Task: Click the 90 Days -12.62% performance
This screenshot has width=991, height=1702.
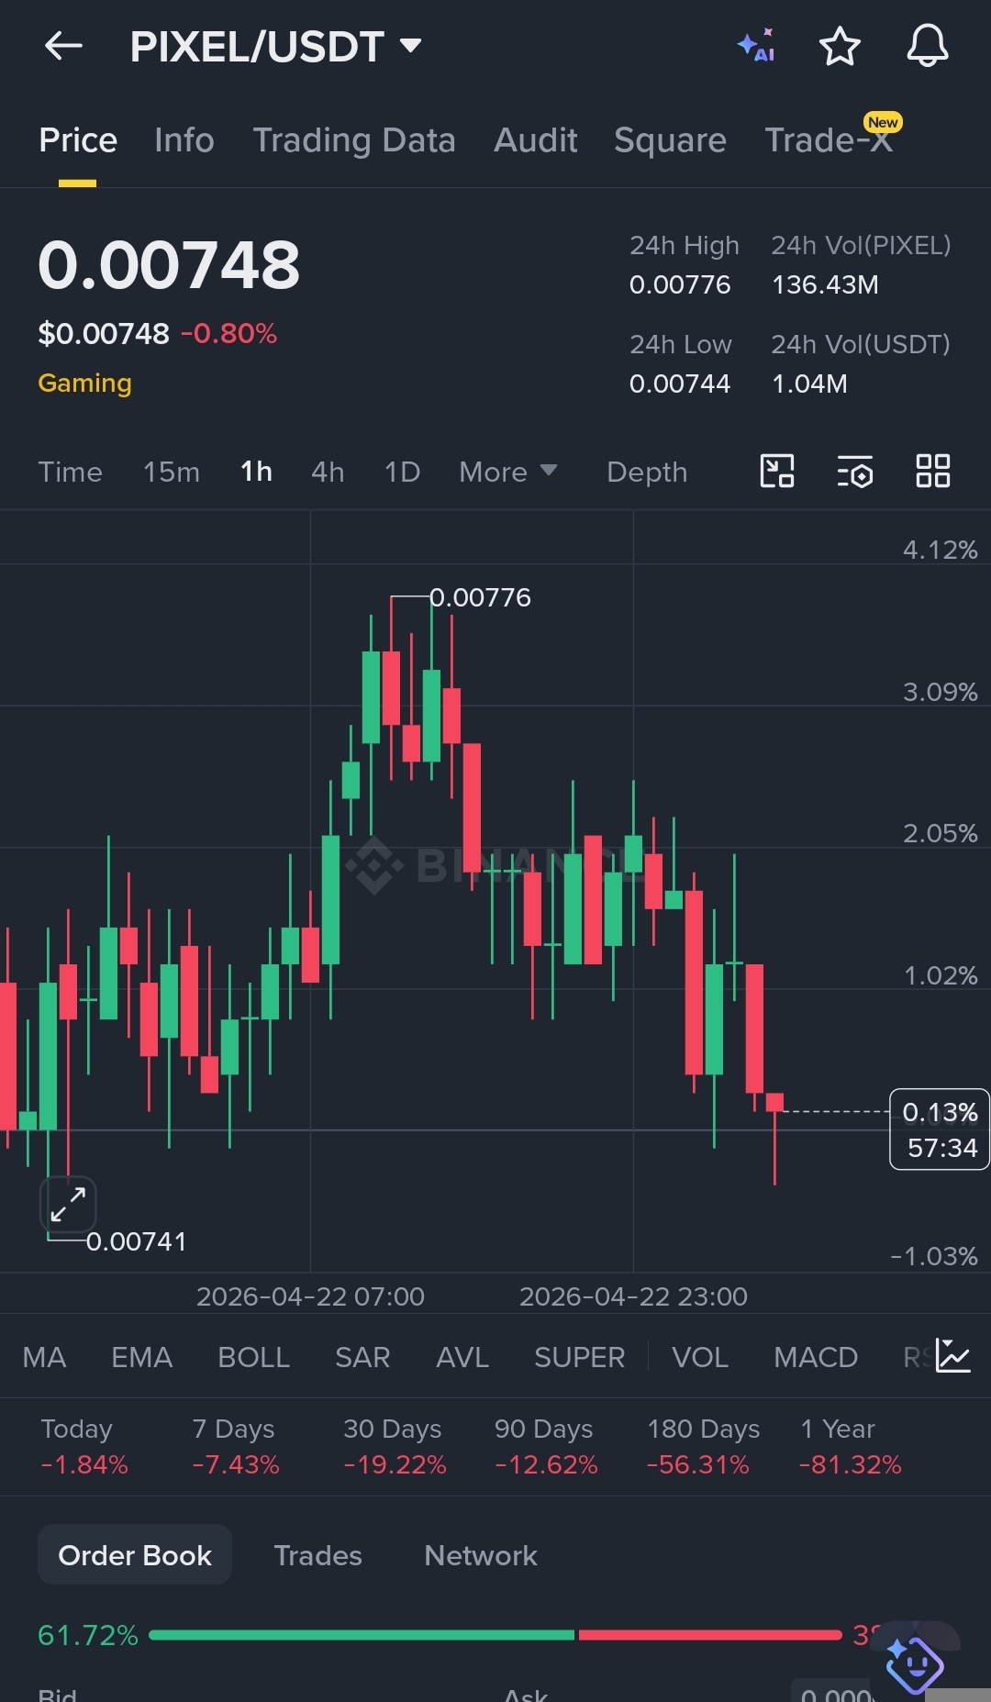Action: pos(546,1447)
